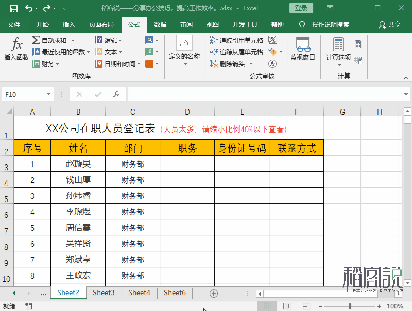
Task: Switch to Page Layout view
Action: click(x=287, y=306)
